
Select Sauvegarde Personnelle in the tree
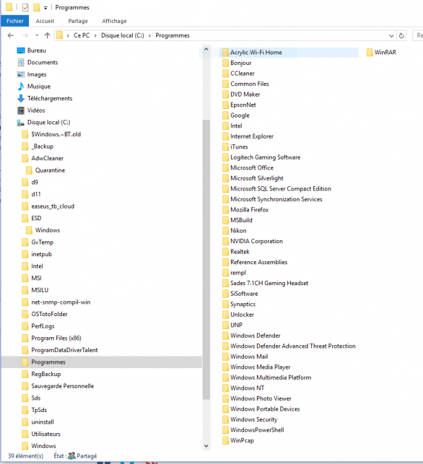(x=62, y=386)
